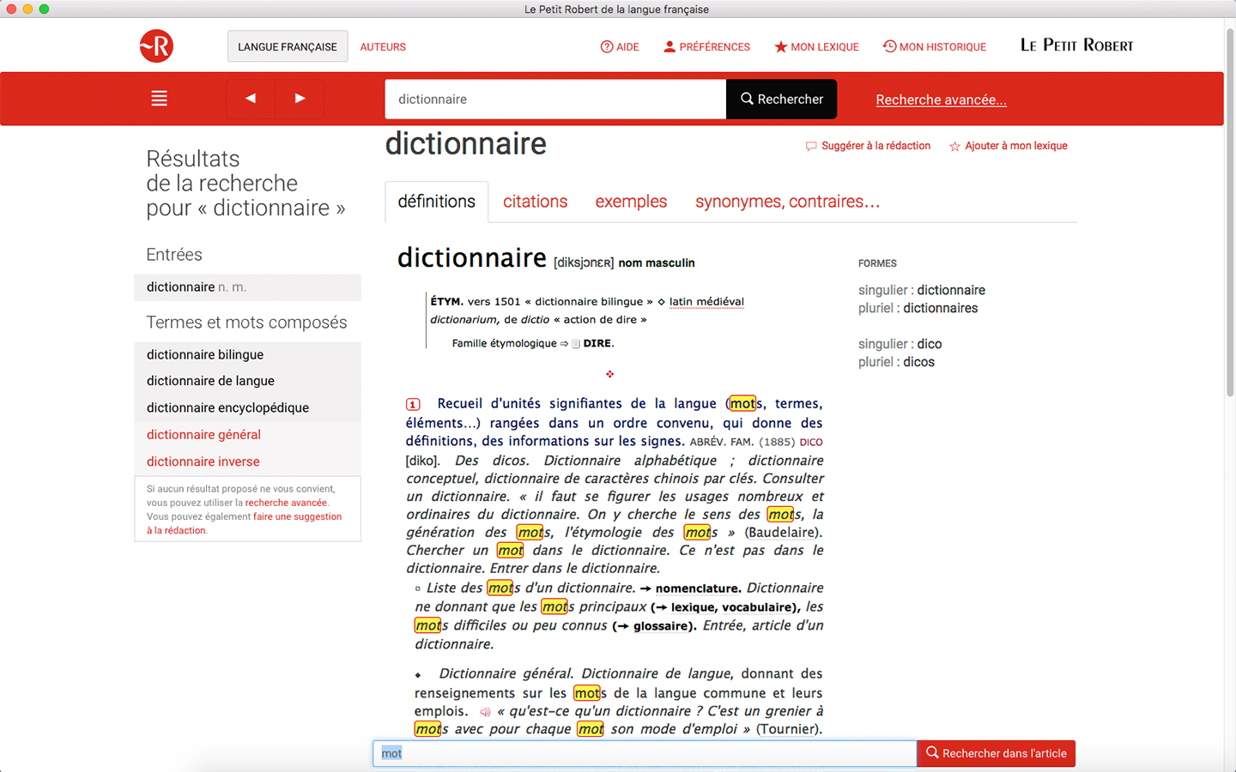Open dictionnaire général entry
This screenshot has width=1236, height=772.
(248, 435)
